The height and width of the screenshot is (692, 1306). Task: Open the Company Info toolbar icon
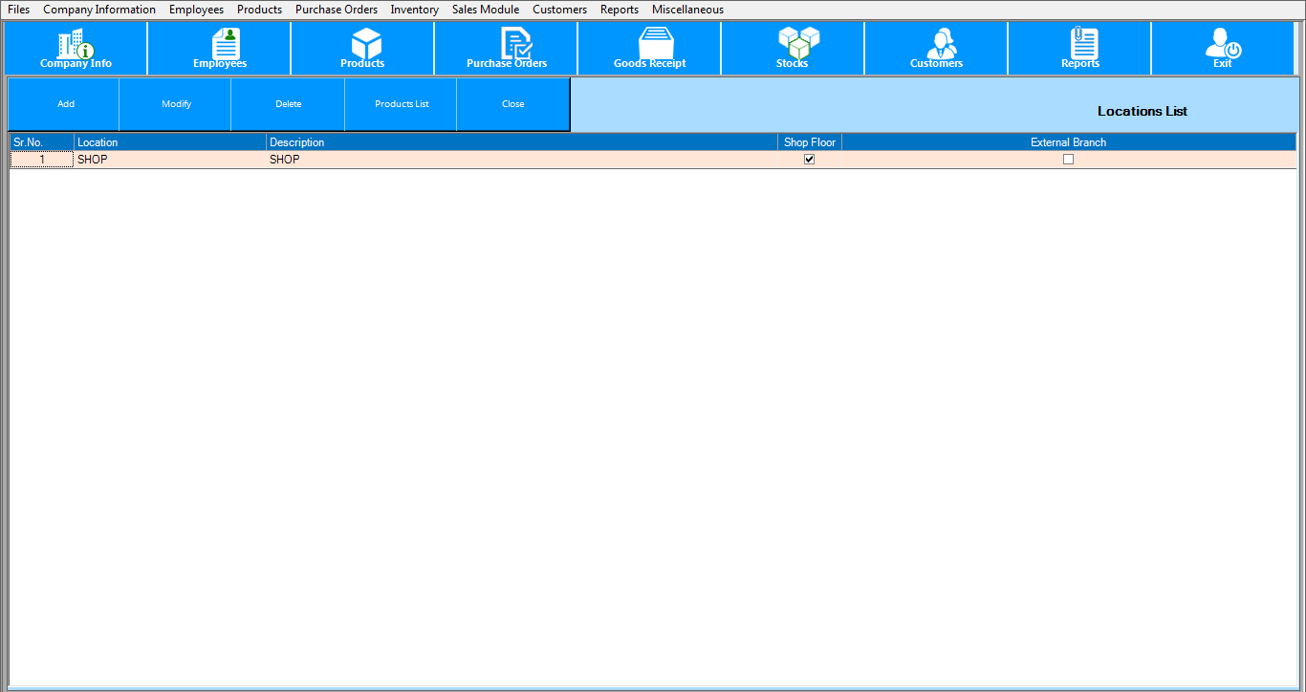[x=76, y=48]
